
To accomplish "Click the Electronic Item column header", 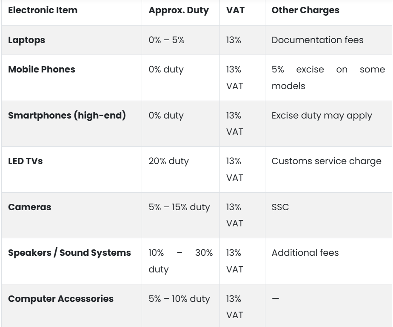I will pos(43,10).
